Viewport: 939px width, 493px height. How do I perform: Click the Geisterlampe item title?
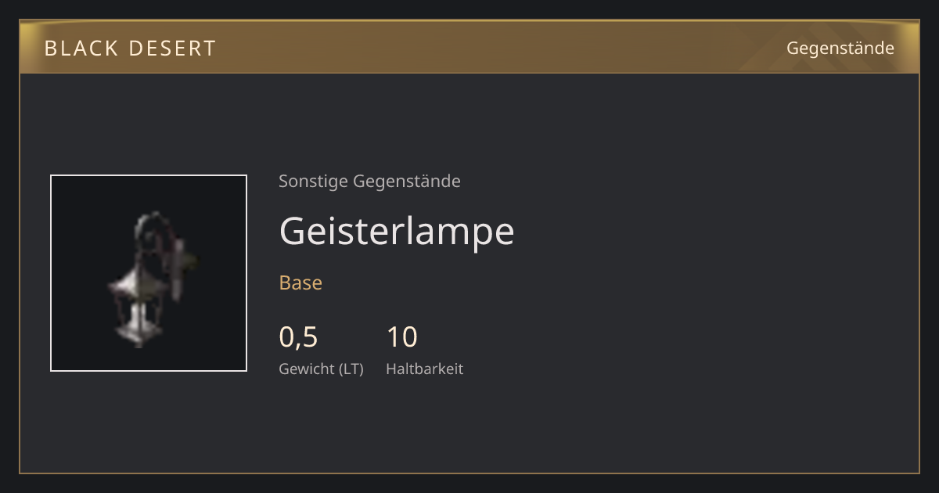click(x=397, y=231)
